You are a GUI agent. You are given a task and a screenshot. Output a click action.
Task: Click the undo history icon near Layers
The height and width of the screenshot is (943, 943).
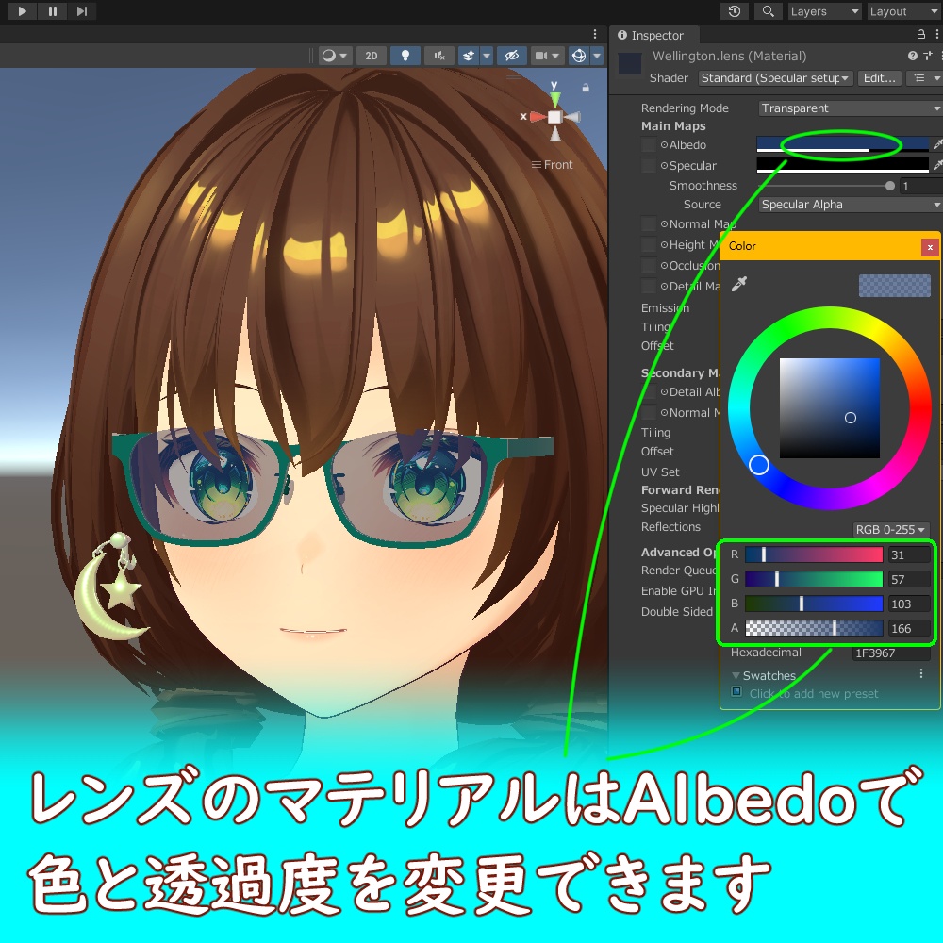735,11
